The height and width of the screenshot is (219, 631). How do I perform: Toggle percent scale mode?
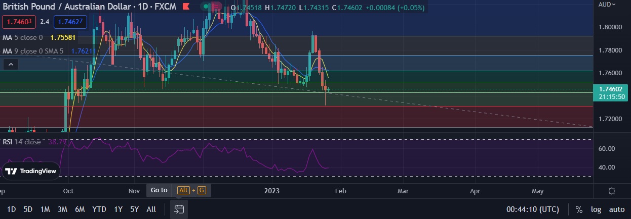578,209
